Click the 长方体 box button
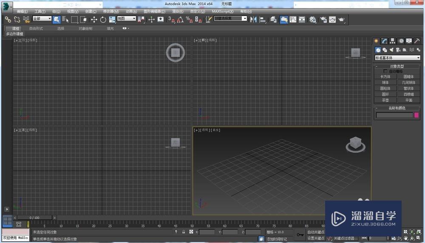 (x=385, y=77)
